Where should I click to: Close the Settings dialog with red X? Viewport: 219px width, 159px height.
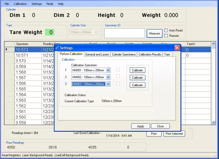177,48
